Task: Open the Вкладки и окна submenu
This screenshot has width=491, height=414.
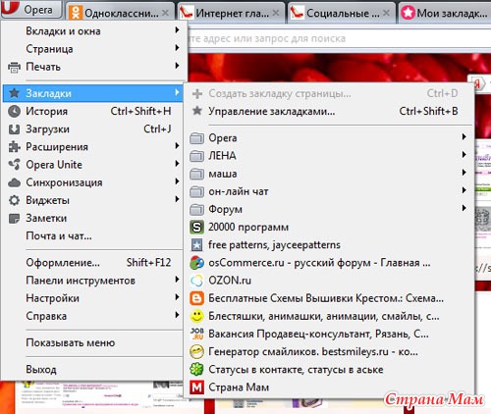Action: click(94, 31)
